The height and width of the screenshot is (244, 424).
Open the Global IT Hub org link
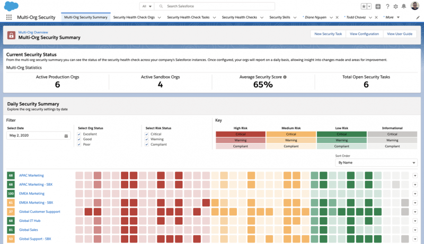tap(30, 221)
